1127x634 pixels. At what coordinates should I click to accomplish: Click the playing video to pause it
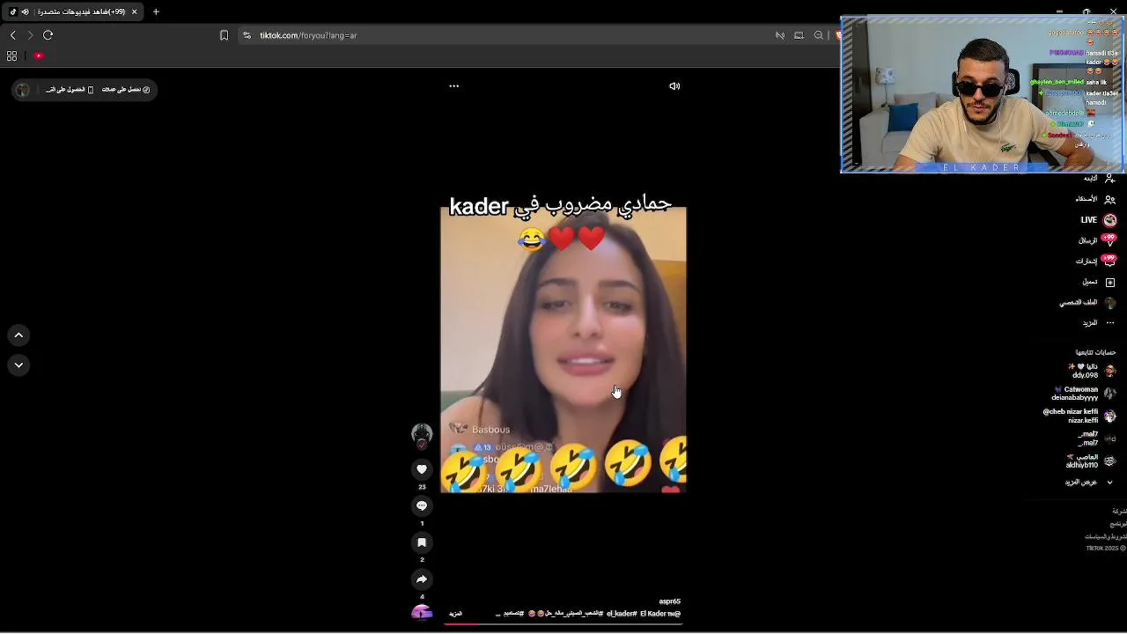coord(563,348)
